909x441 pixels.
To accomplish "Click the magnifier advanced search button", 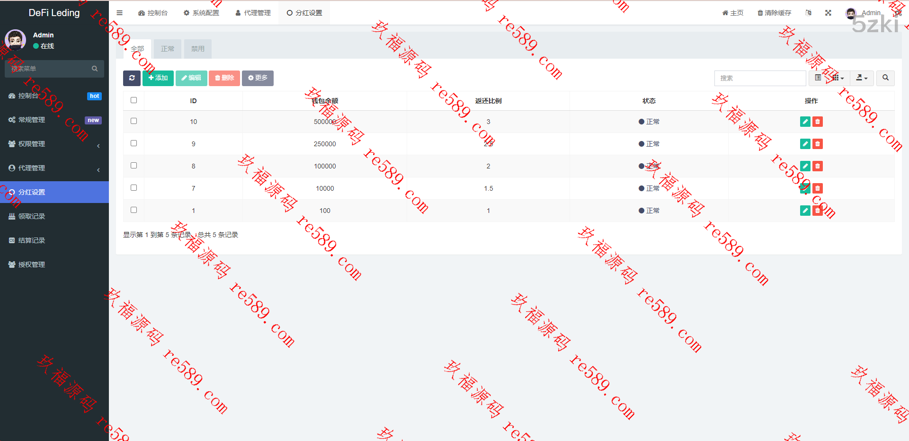I will pyautogui.click(x=885, y=78).
